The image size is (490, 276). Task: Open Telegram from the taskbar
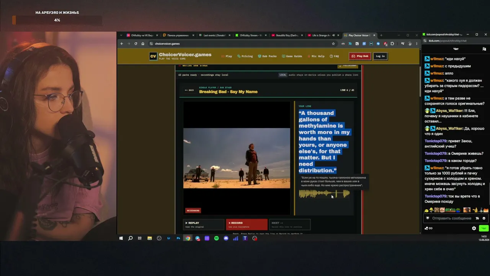tap(198, 238)
